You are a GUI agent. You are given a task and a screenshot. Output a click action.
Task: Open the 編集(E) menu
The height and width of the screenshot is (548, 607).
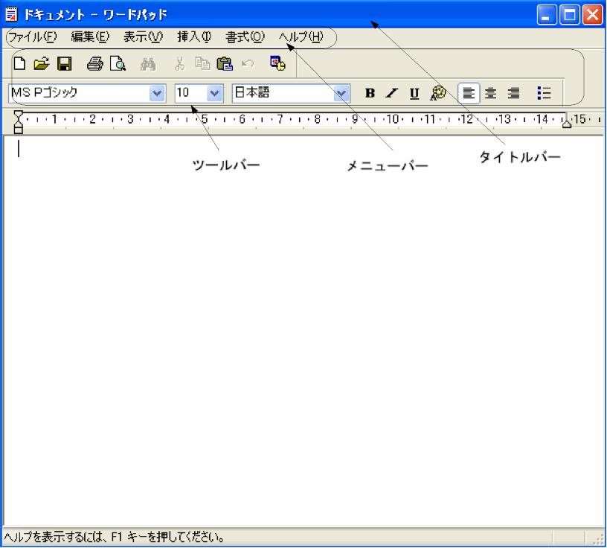[90, 36]
